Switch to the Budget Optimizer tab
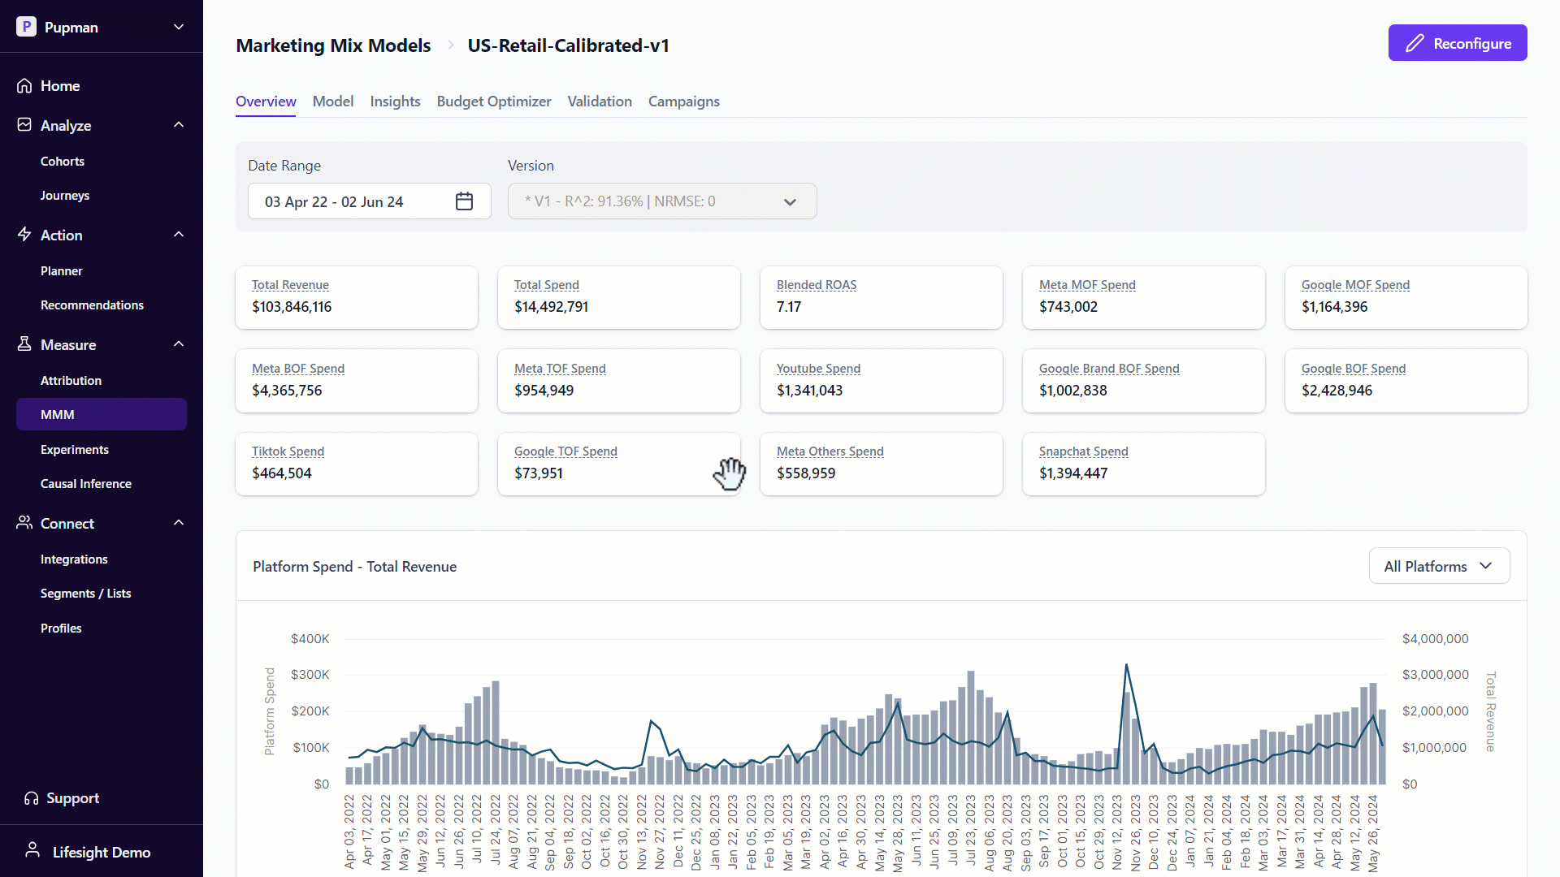1560x877 pixels. (494, 102)
